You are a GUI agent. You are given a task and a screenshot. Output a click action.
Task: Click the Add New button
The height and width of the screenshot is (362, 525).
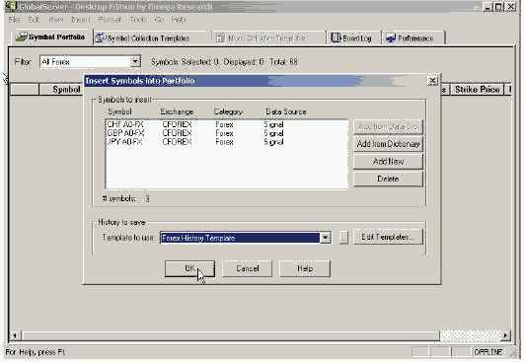[x=388, y=162]
